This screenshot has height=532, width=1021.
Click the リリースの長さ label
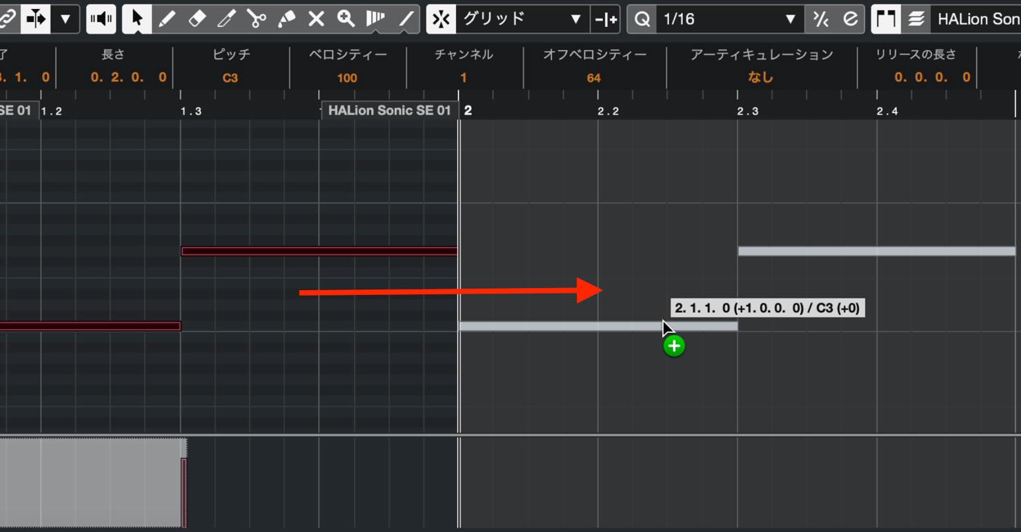(916, 54)
